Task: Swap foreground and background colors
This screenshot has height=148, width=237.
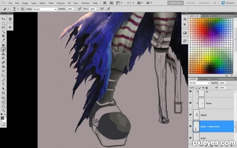Action: 5,114
